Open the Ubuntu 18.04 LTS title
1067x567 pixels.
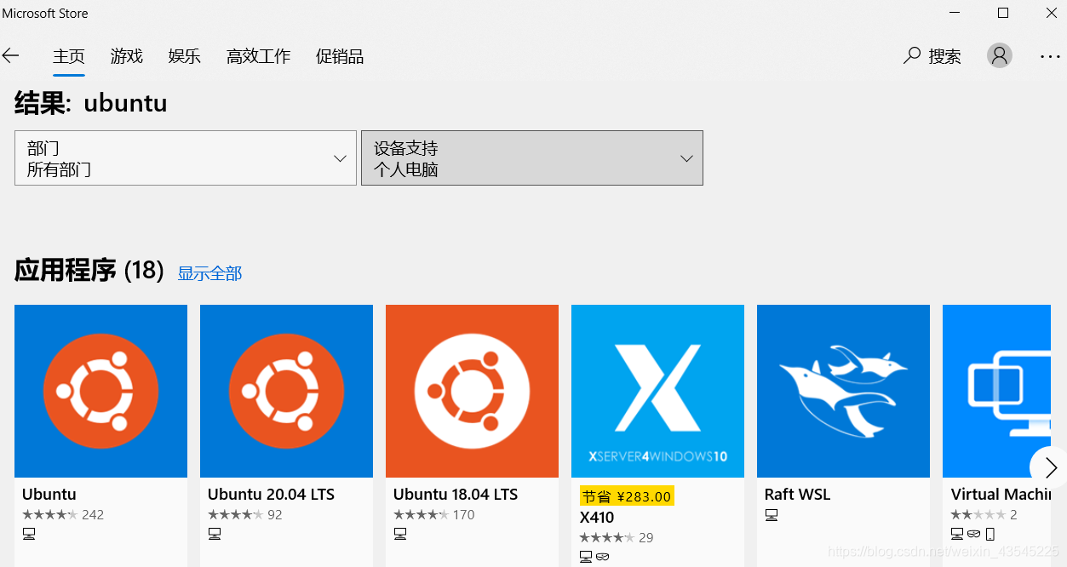(x=456, y=495)
